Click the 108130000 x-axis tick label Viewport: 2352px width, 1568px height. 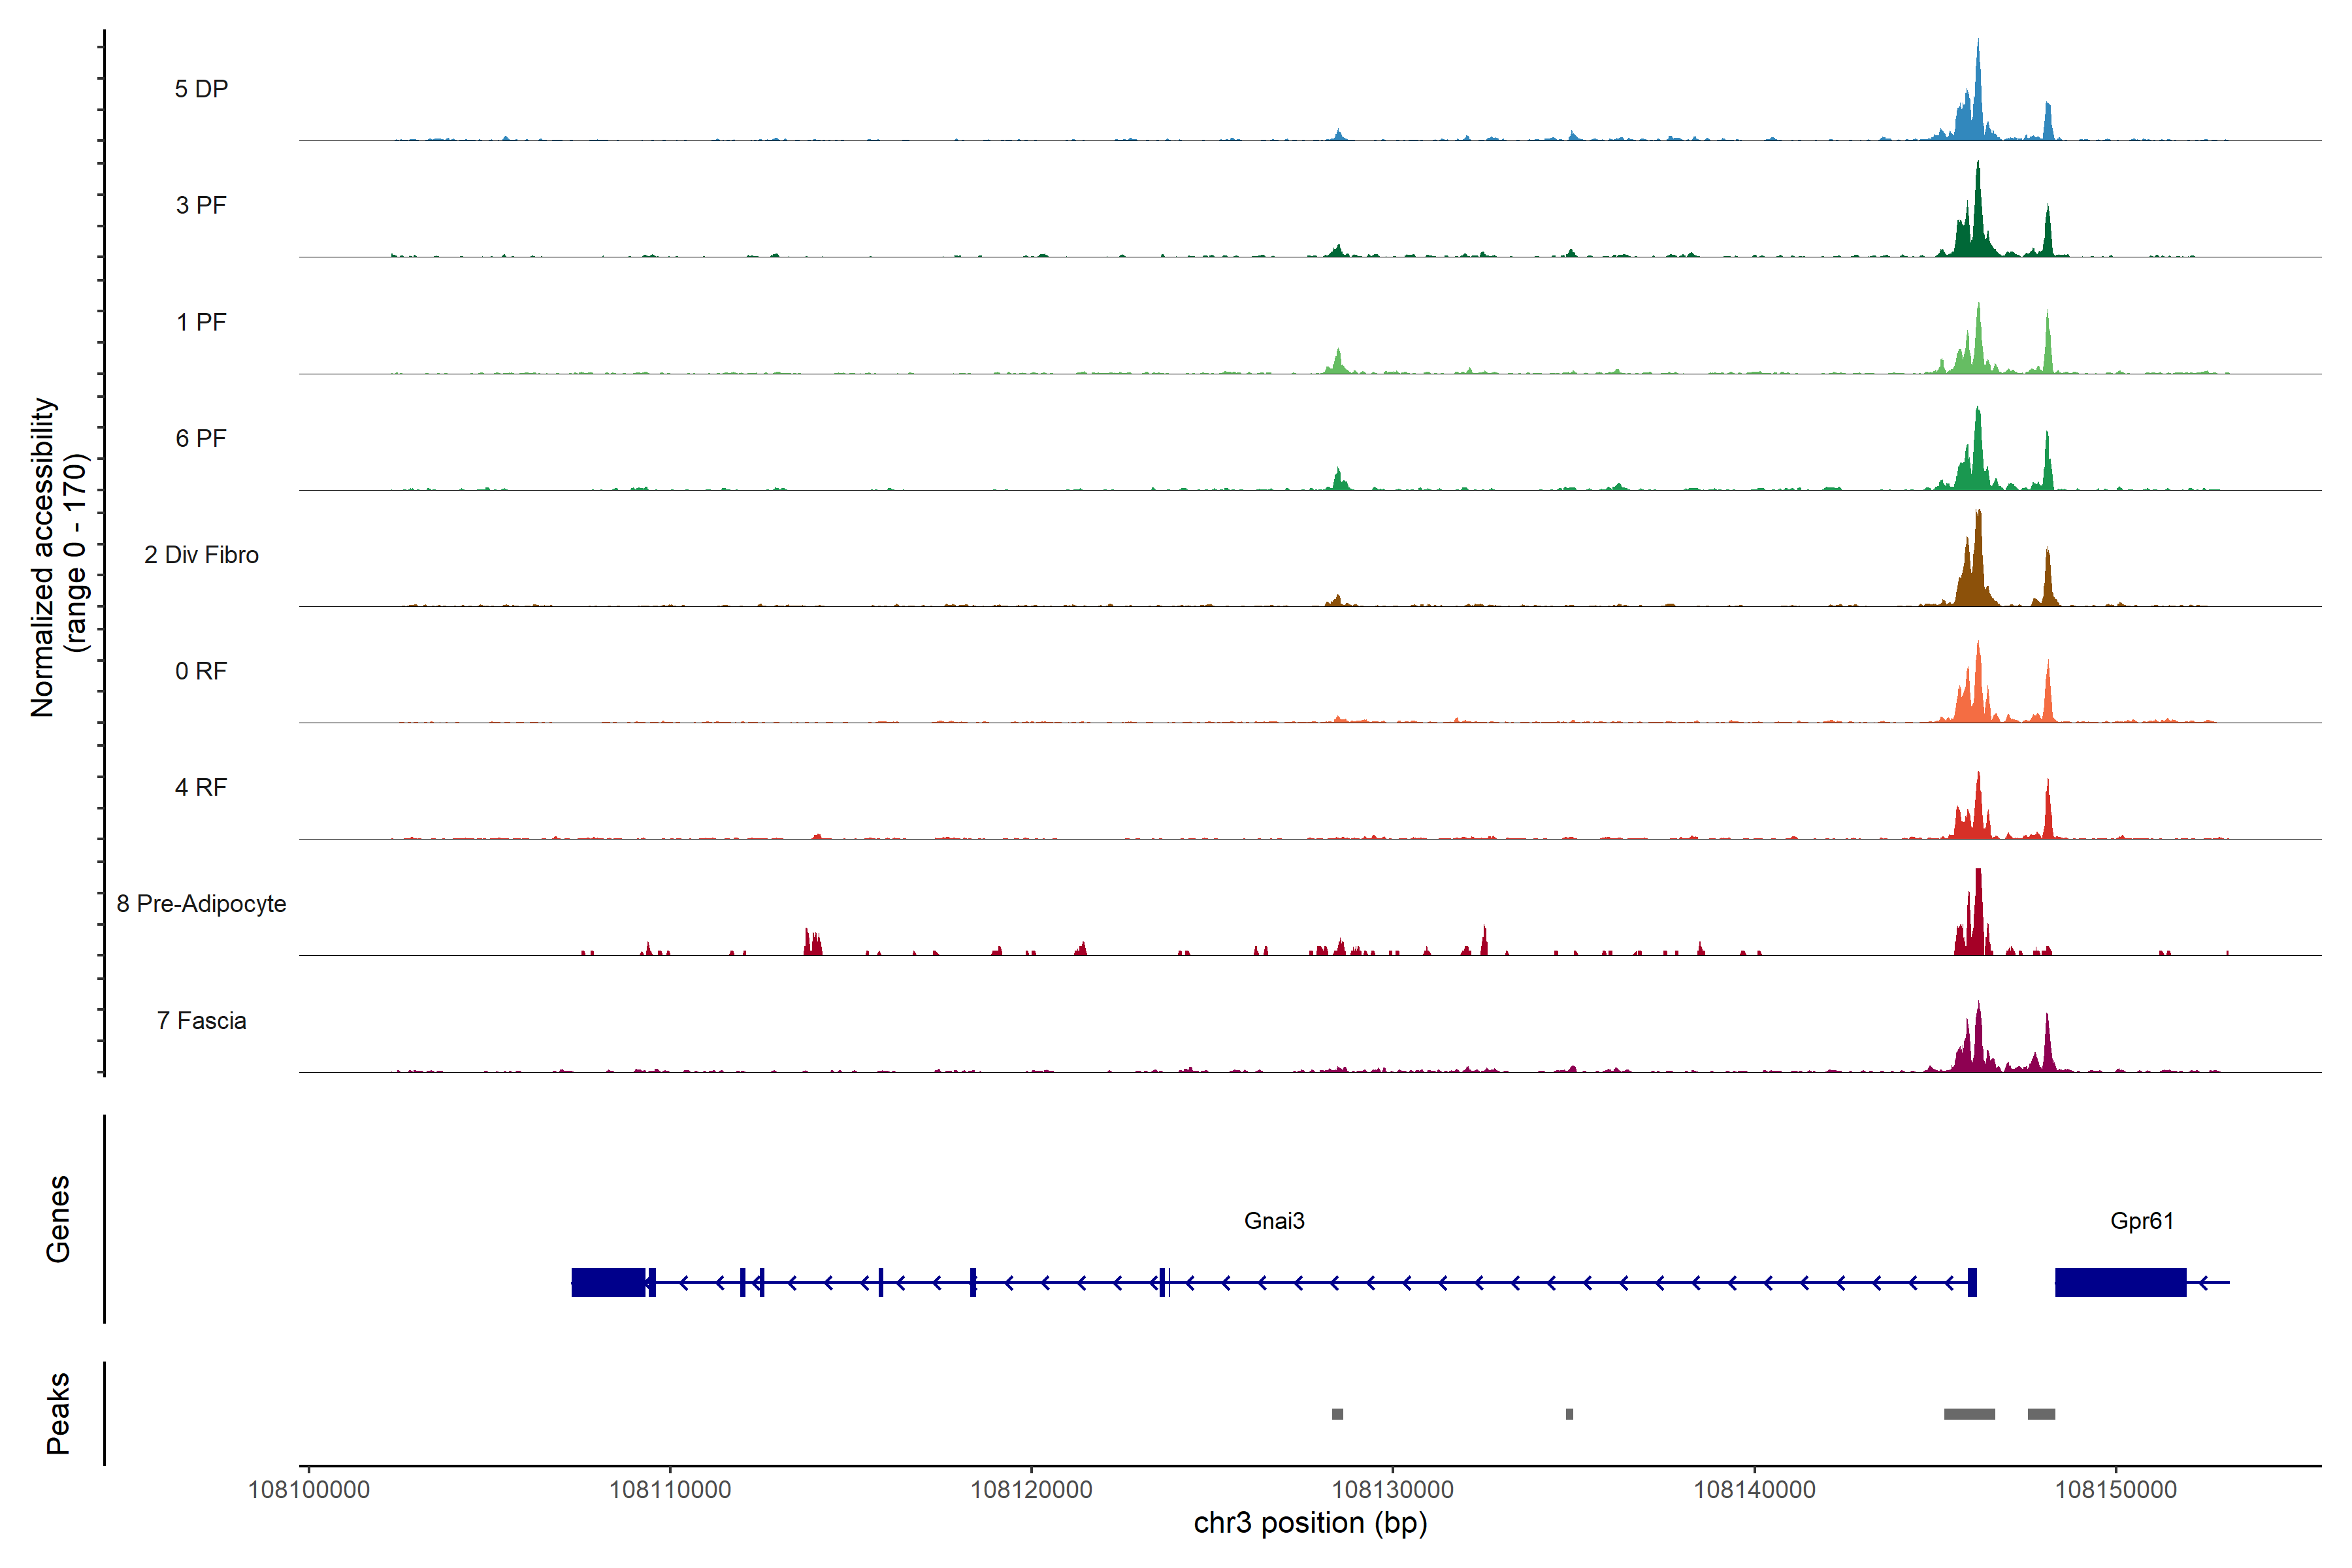[x=1392, y=1490]
